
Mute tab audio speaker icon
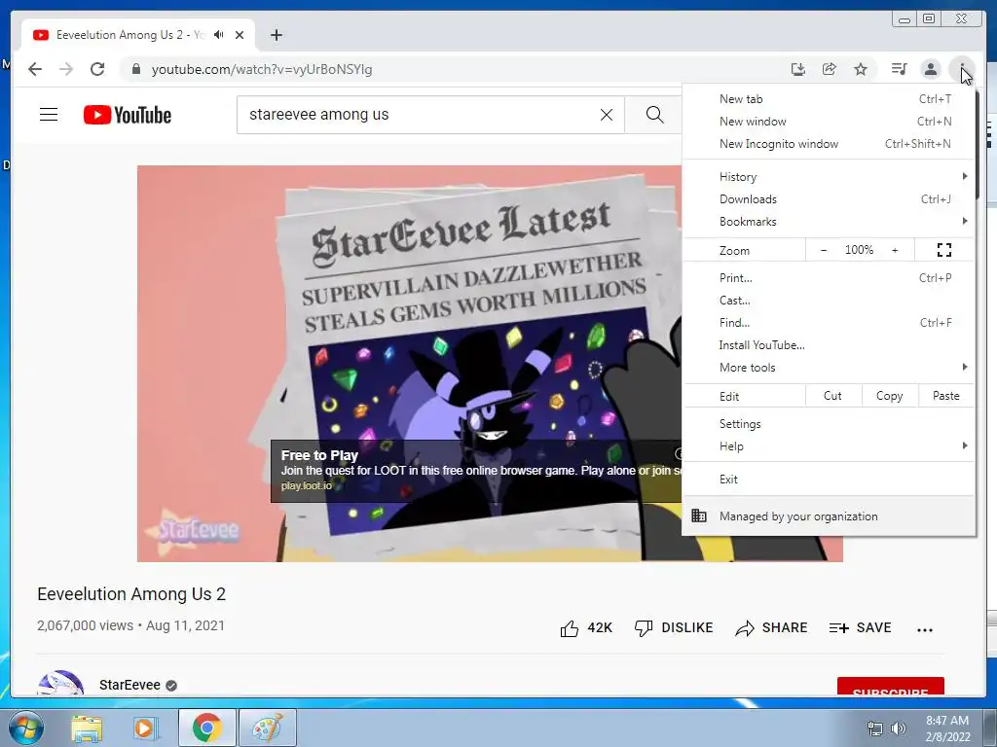pyautogui.click(x=219, y=35)
